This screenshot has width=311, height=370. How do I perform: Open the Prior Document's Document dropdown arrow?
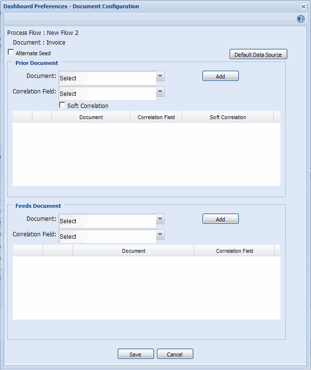click(x=160, y=76)
